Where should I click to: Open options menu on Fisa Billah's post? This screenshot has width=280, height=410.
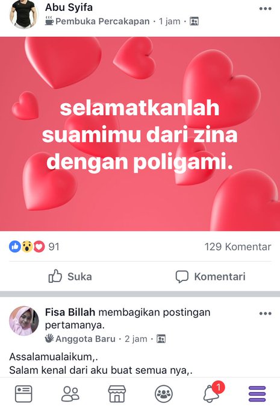pyautogui.click(x=266, y=314)
